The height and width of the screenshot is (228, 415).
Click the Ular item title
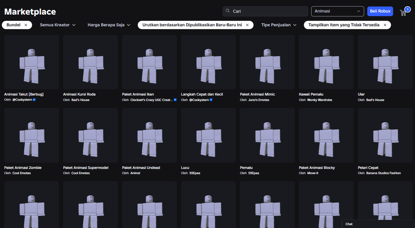[361, 94]
